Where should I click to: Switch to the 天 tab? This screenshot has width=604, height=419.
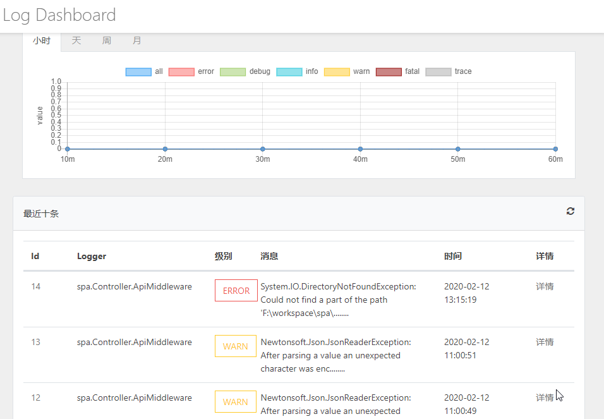[x=76, y=41]
